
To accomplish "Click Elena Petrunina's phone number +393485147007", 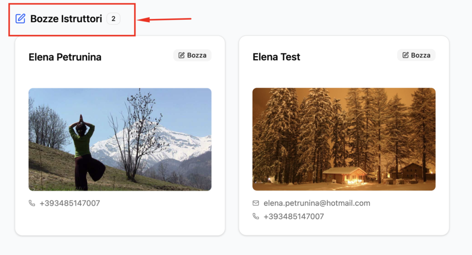I will pos(70,203).
